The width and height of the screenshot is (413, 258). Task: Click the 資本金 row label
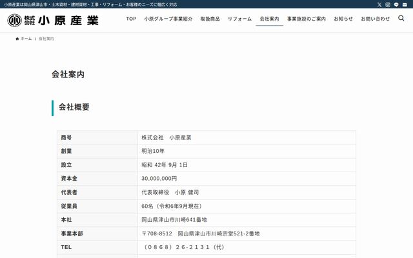pos(69,179)
